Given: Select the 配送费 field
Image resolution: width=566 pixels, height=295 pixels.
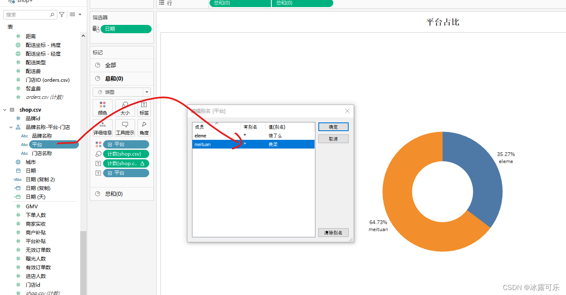Looking at the screenshot, I should (x=33, y=71).
